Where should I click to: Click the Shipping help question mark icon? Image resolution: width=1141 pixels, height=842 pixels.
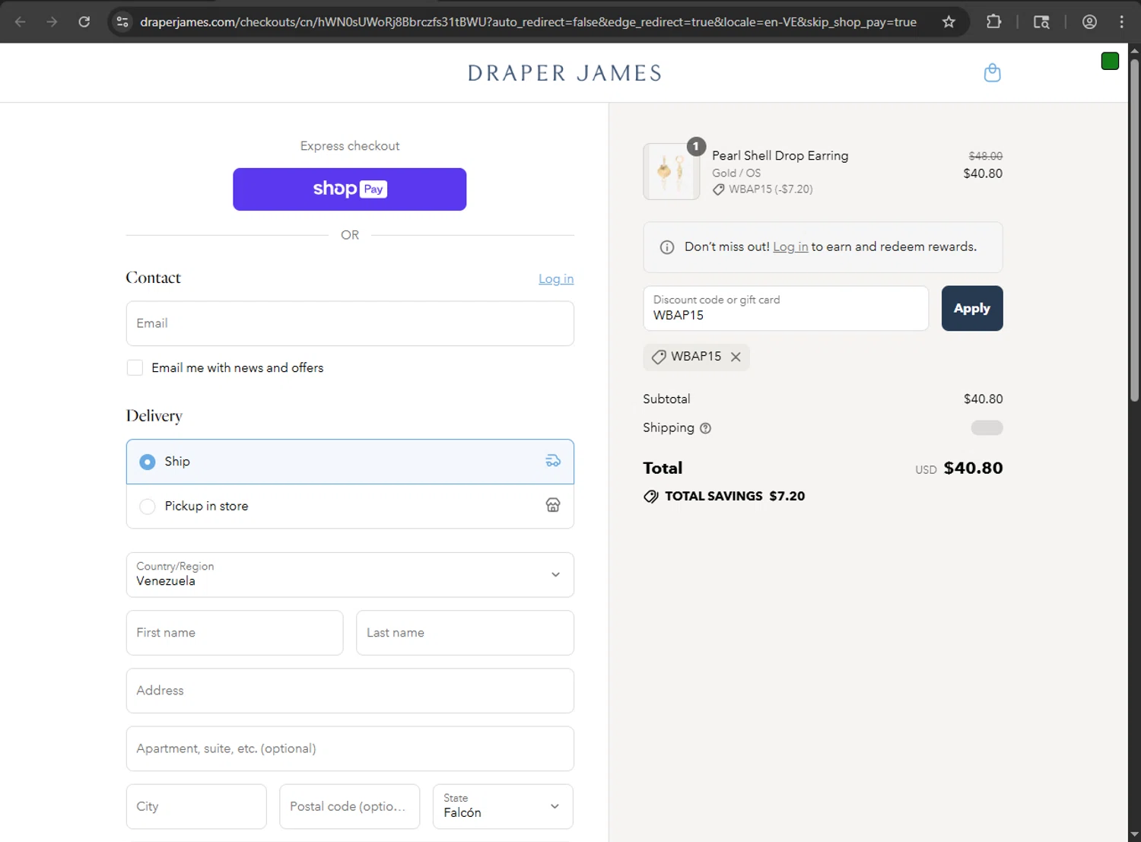[705, 428]
